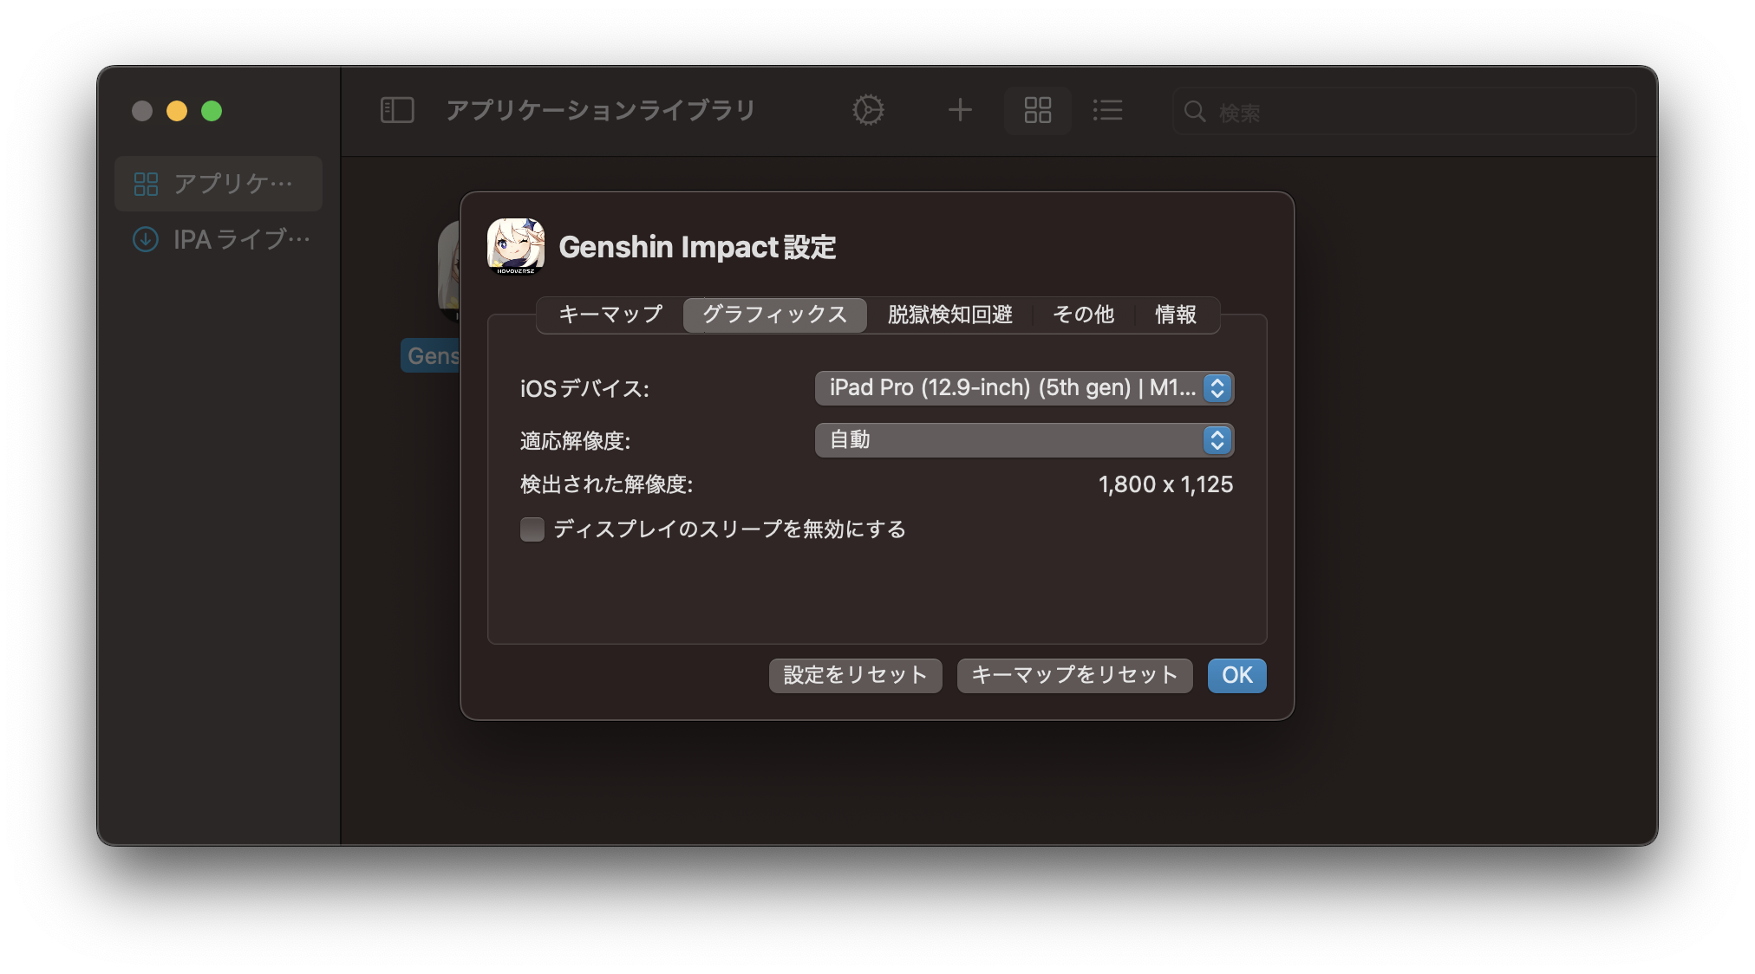1755x974 pixels.
Task: Toggle the sidebar panel icon
Action: click(397, 110)
